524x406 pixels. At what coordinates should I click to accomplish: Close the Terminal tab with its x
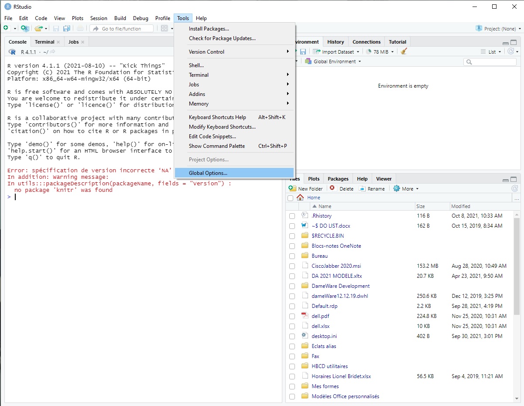(58, 42)
